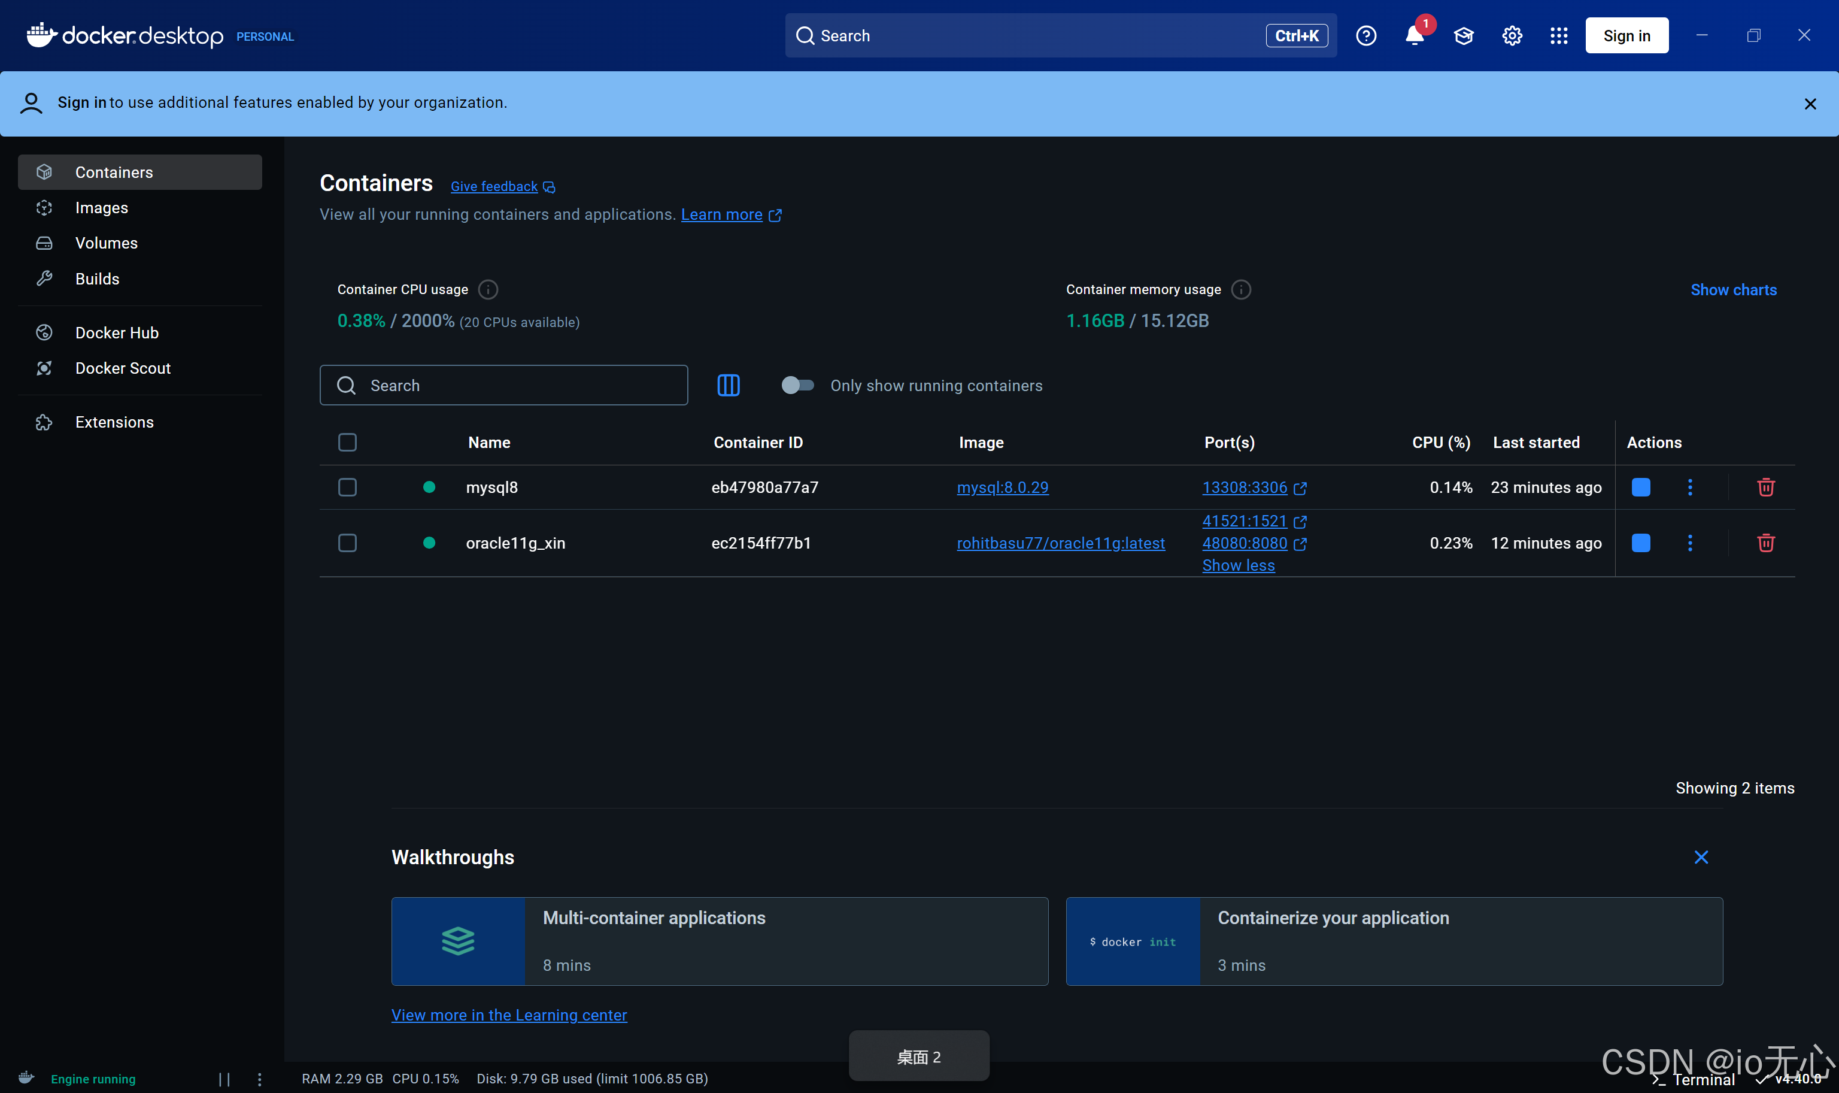1839x1093 pixels.
Task: Tick the select-all header checkbox
Action: [347, 442]
